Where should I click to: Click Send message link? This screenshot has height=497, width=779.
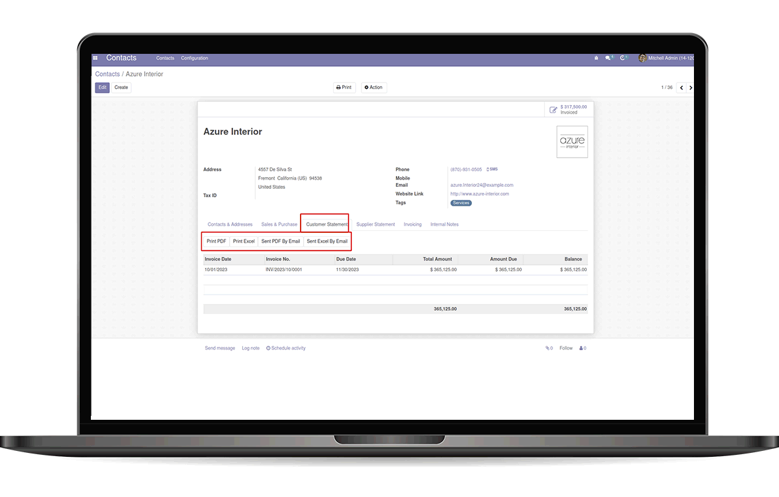[220, 348]
